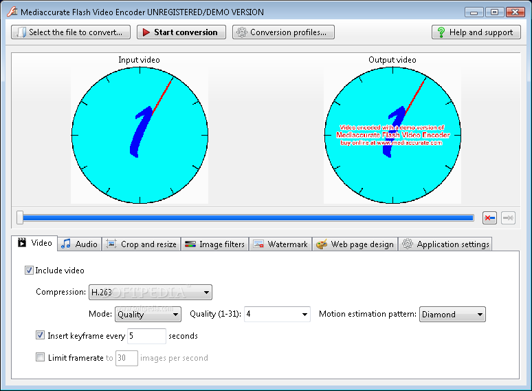Open the Web page design tab
This screenshot has width=532, height=391.
pos(355,244)
